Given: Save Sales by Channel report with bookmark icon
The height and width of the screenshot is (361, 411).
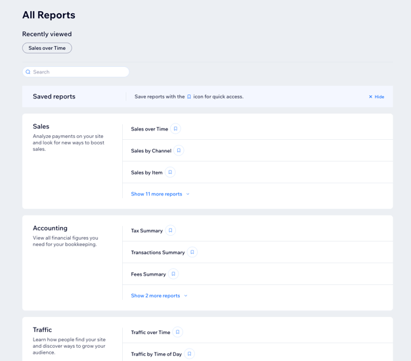Looking at the screenshot, I should coord(179,151).
